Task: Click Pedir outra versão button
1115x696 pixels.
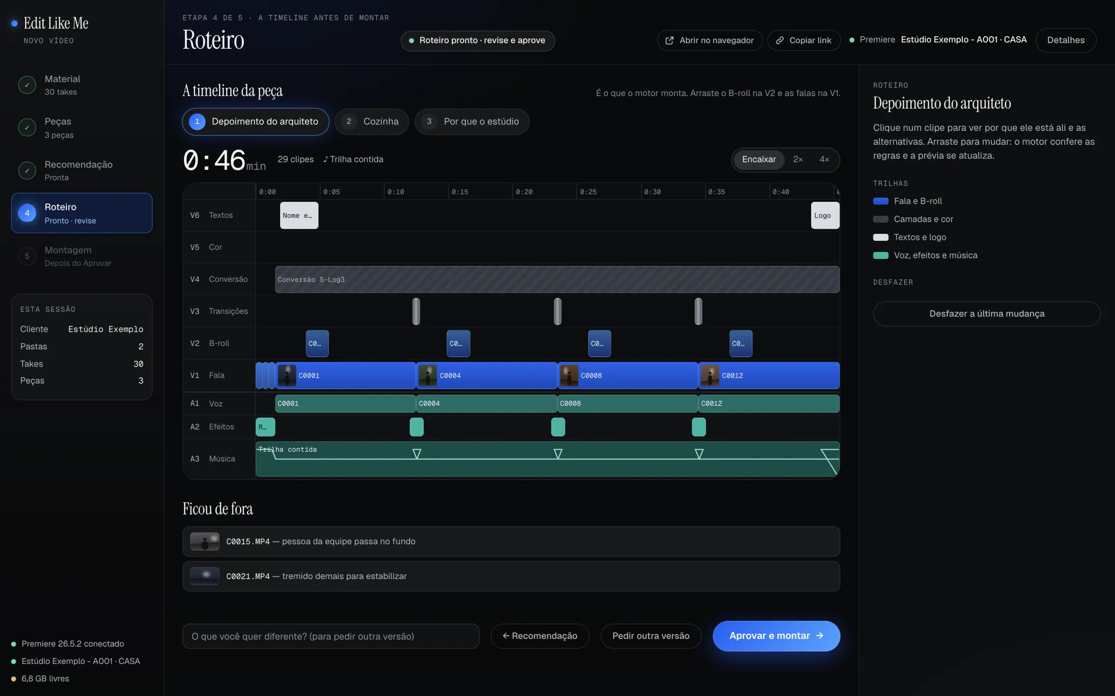Action: [x=651, y=636]
